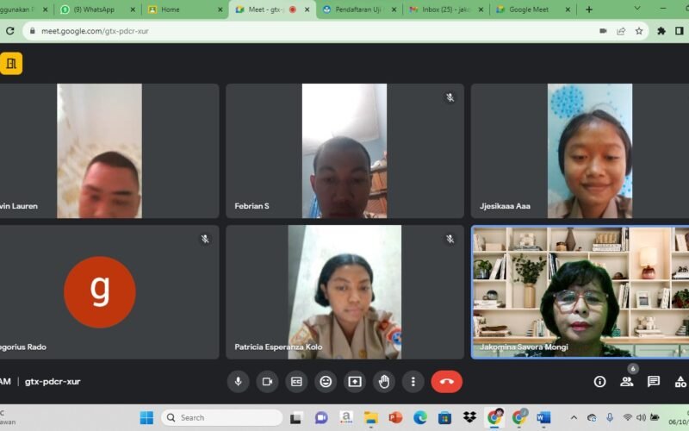Switch to the WhatsApp browser tab
The width and height of the screenshot is (689, 431).
(96, 9)
